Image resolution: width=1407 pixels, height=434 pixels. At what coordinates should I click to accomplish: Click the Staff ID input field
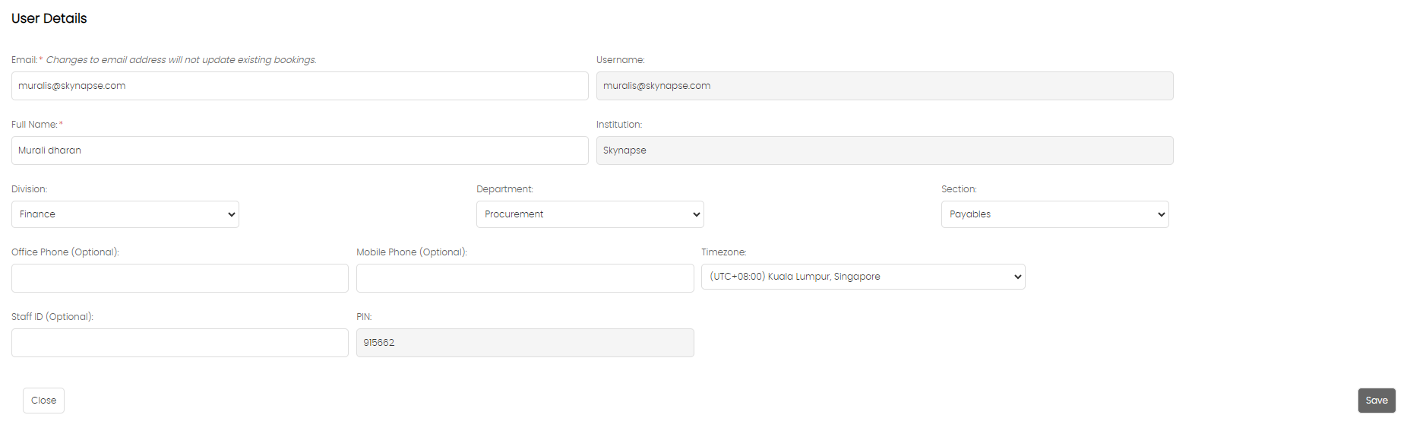coord(180,343)
